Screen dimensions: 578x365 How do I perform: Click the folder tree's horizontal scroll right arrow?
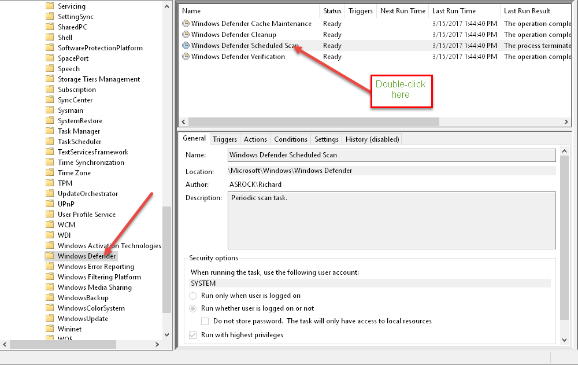pos(157,344)
